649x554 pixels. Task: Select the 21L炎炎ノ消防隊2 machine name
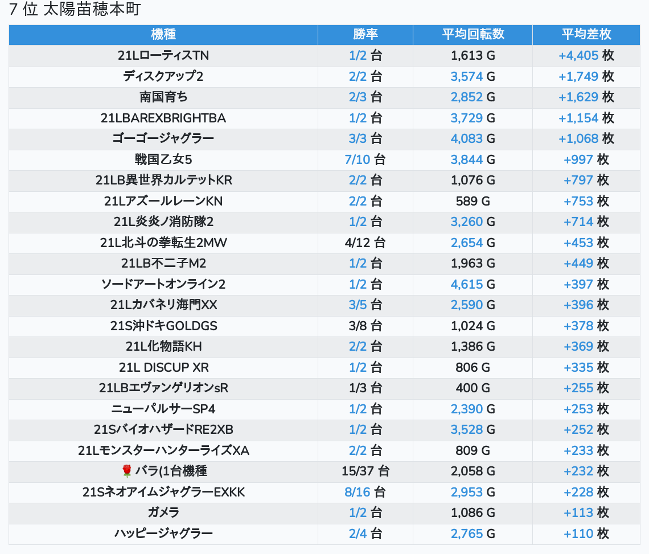(x=163, y=222)
